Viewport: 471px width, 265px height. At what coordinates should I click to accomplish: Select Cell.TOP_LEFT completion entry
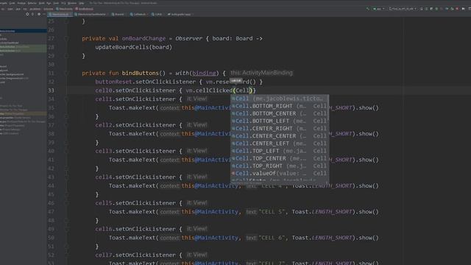coord(280,151)
